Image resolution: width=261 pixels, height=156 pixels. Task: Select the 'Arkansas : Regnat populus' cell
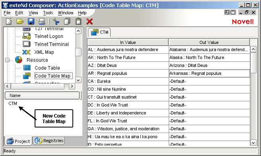[x=209, y=73]
